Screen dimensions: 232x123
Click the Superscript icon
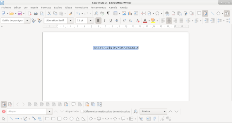pos(124,21)
